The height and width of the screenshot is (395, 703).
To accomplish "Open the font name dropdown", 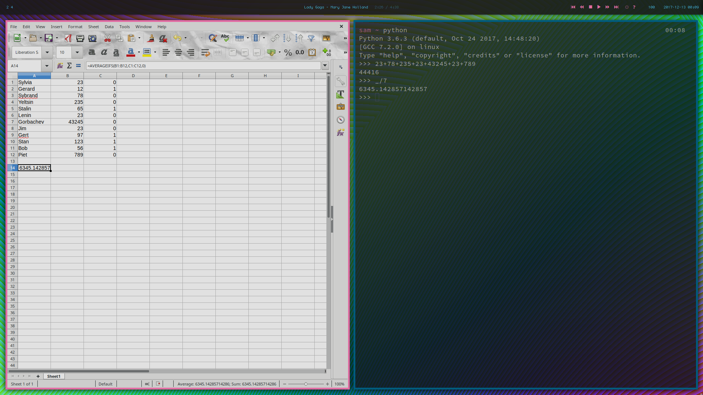I will click(x=47, y=52).
